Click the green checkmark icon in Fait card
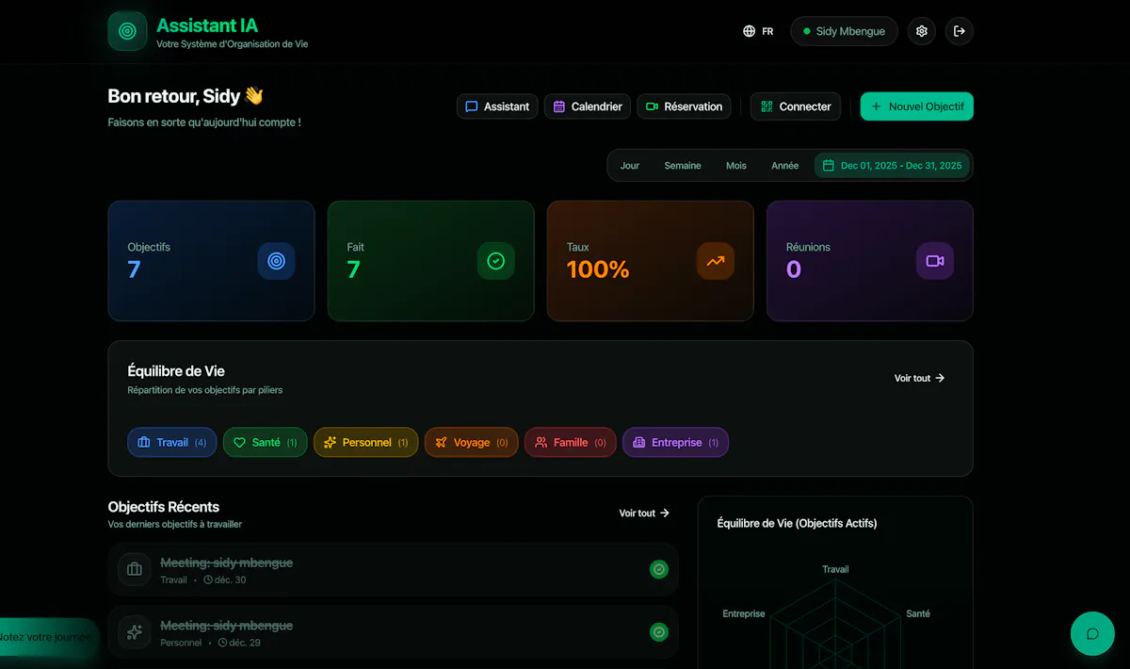 [x=496, y=261]
